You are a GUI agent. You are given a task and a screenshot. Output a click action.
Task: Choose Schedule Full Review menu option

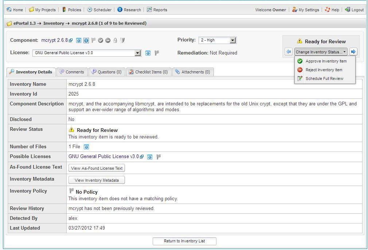tap(324, 78)
